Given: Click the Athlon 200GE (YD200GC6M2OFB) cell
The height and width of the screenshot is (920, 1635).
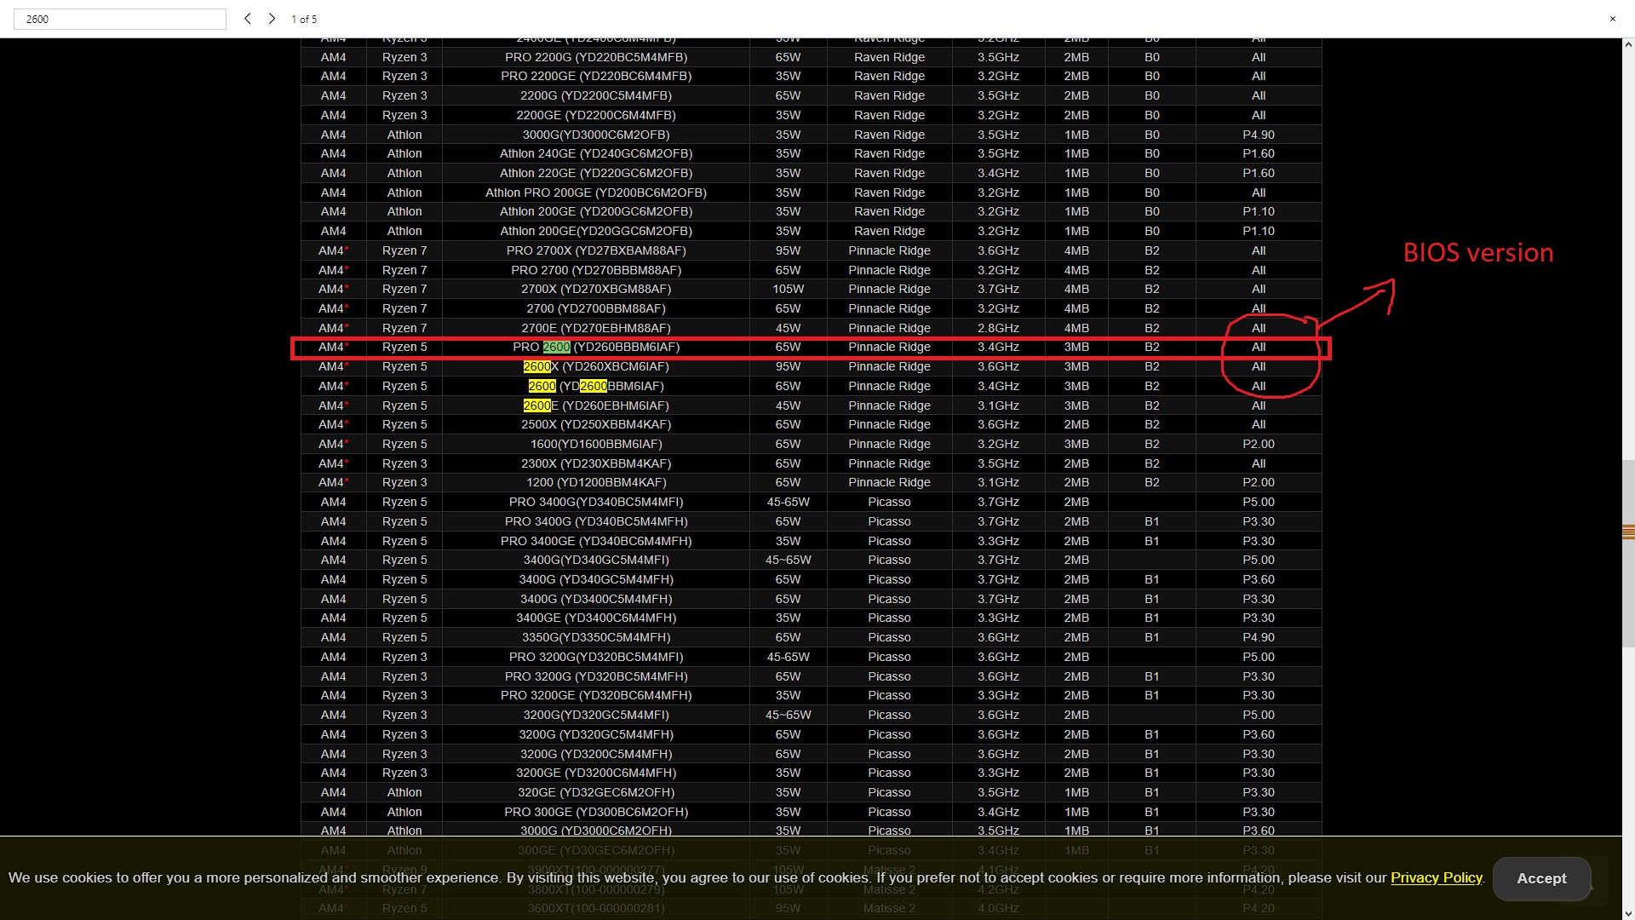Looking at the screenshot, I should coord(596,211).
